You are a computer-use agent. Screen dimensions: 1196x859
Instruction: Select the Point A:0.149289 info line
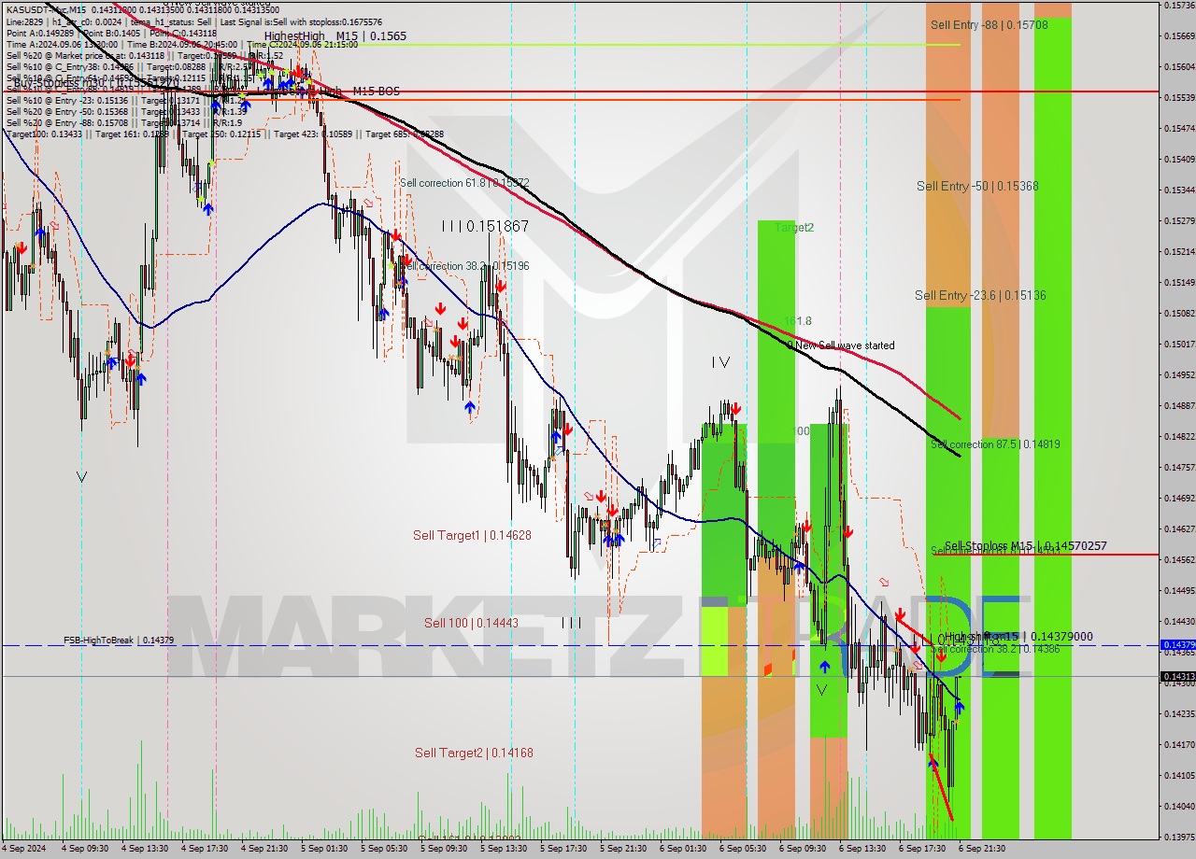click(x=111, y=33)
